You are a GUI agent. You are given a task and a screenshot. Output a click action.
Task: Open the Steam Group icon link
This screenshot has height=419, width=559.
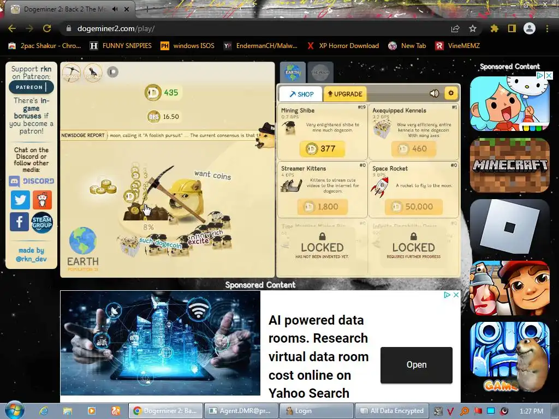pyautogui.click(x=42, y=223)
